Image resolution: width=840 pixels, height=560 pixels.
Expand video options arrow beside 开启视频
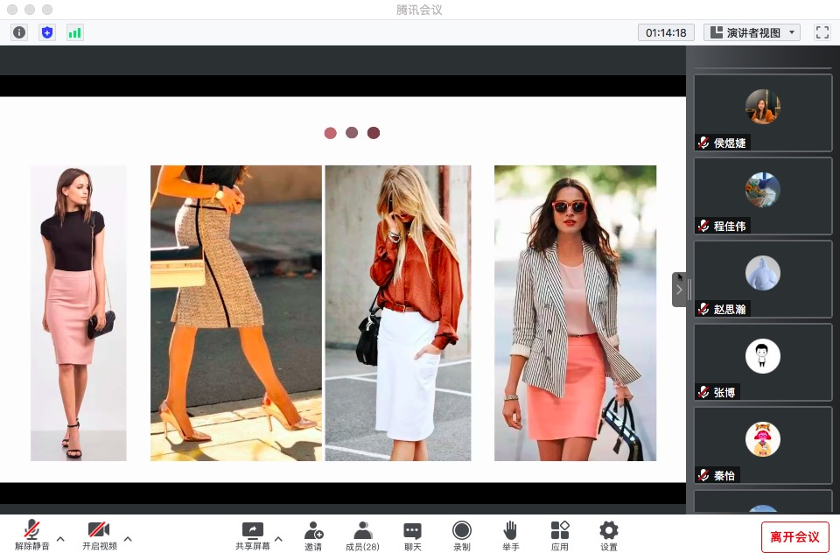[128, 538]
